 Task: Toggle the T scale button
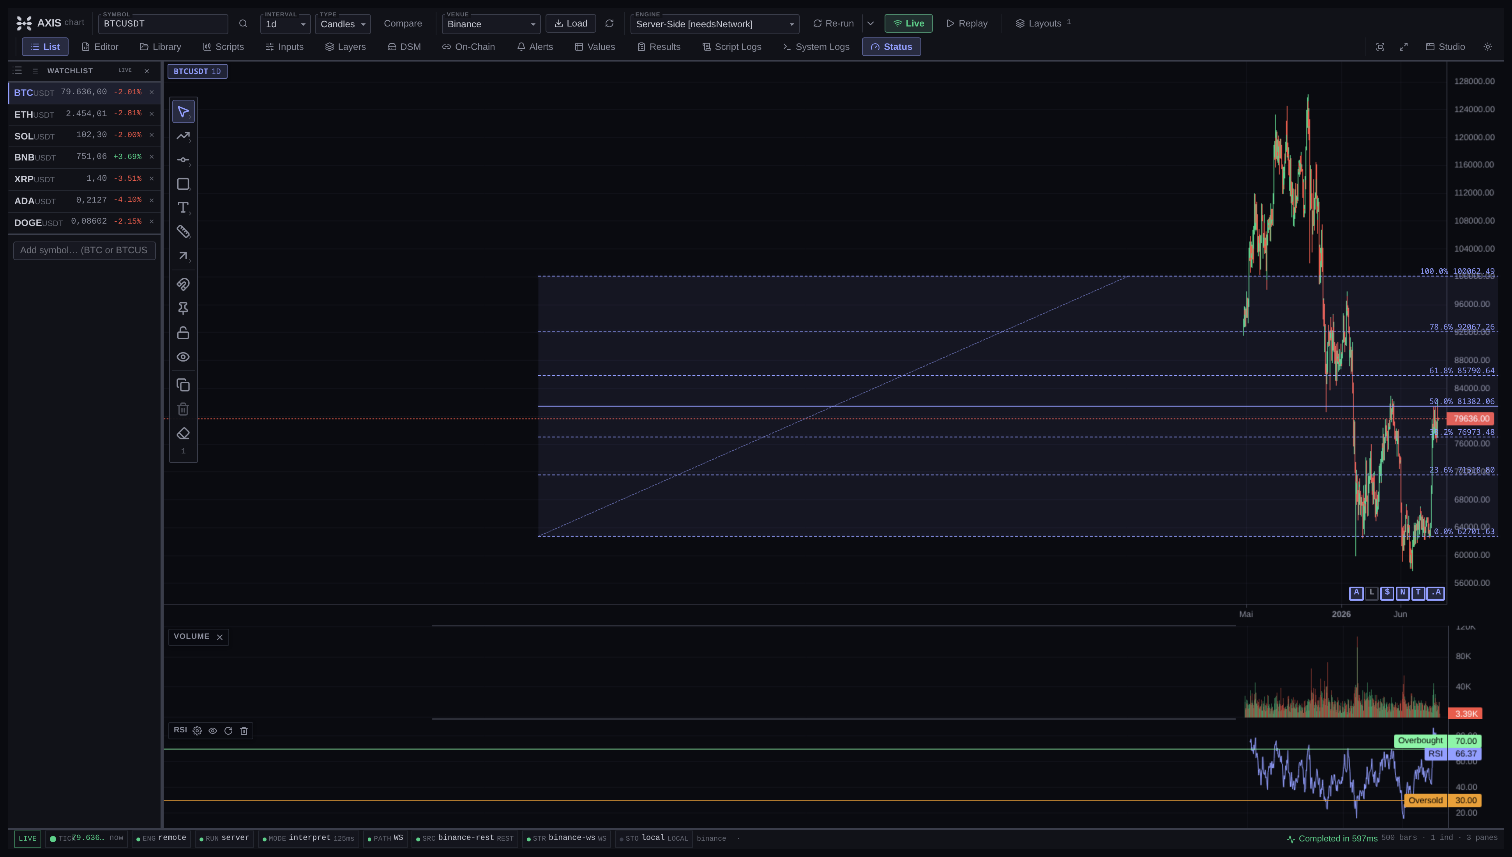tap(1418, 593)
